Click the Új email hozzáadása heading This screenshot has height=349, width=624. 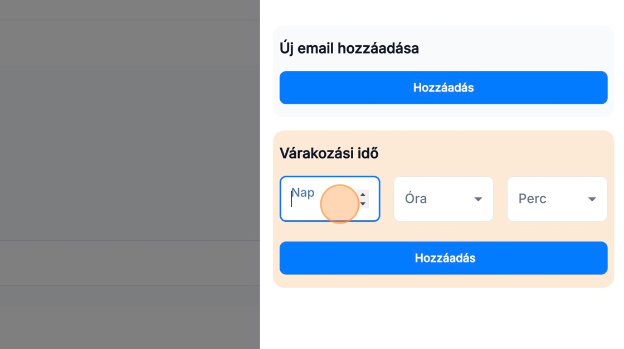coord(349,49)
